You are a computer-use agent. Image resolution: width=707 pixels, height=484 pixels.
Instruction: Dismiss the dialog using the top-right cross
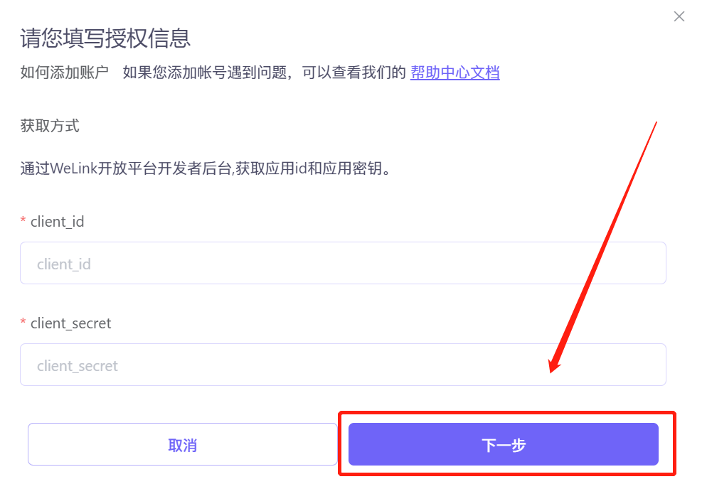pyautogui.click(x=679, y=16)
